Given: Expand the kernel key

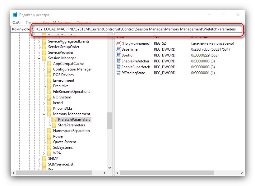Looking at the screenshot, I should point(44,103).
